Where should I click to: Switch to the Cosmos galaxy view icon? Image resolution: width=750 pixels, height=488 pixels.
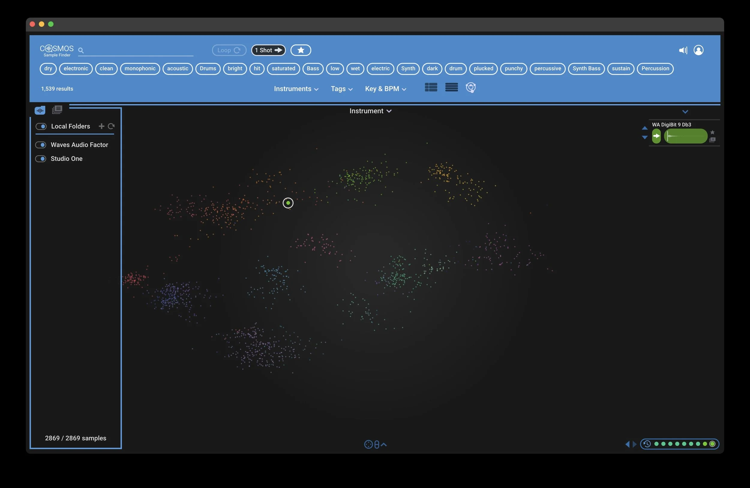470,88
